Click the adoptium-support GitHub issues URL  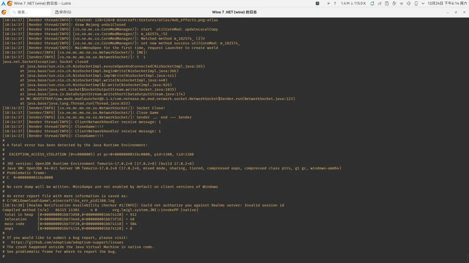pos(67,242)
